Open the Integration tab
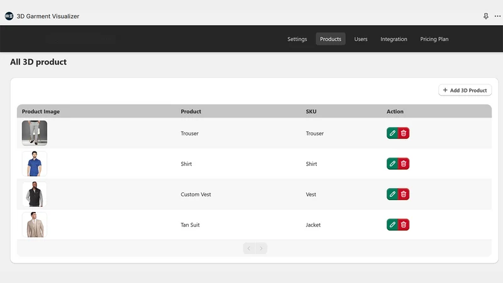The image size is (503, 283). [394, 39]
